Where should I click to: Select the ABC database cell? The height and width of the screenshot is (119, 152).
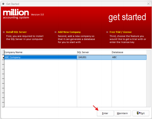[x=129, y=57]
